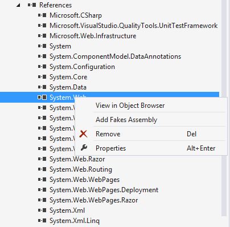Select the References node label
Image resolution: width=230 pixels, height=227 pixels.
point(55,5)
